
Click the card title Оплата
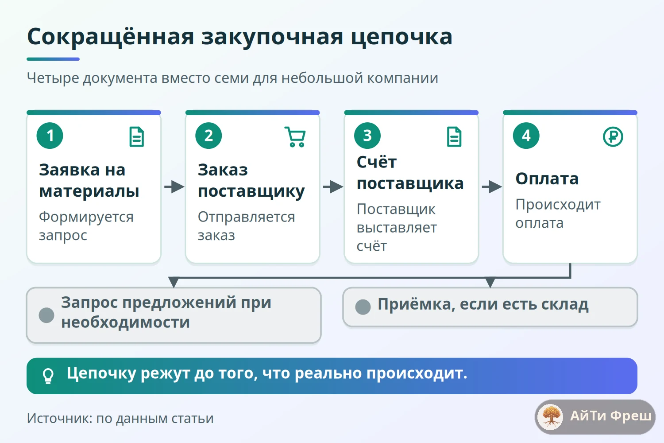coord(547,179)
